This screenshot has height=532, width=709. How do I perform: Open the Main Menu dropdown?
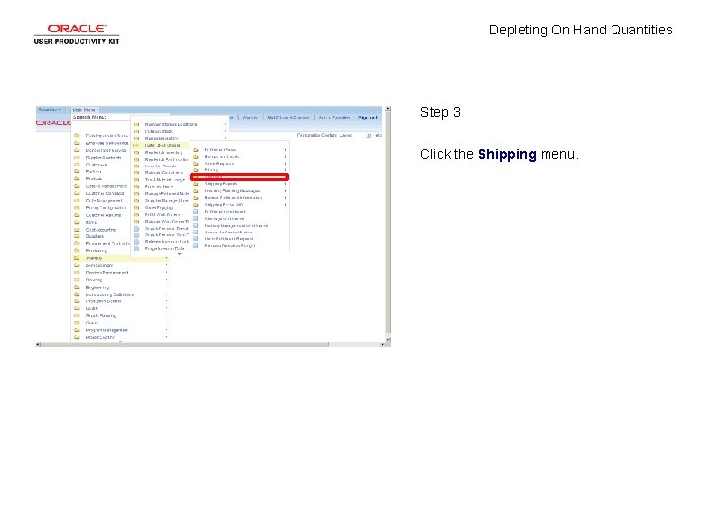[x=85, y=110]
